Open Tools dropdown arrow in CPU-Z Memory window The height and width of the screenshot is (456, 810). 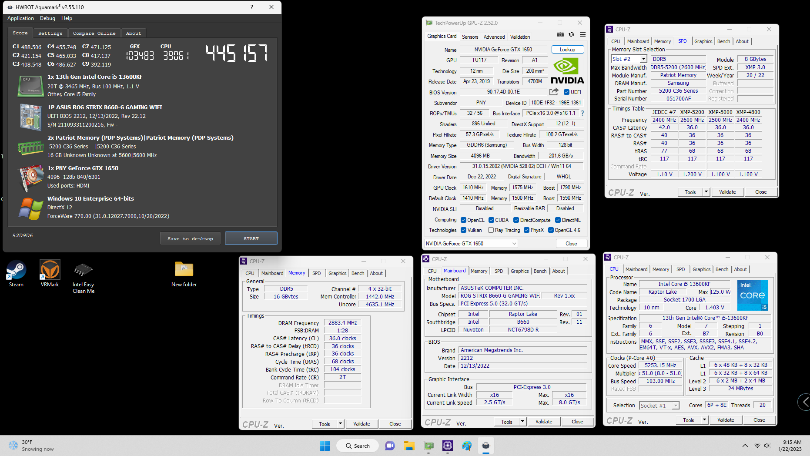[x=340, y=424]
